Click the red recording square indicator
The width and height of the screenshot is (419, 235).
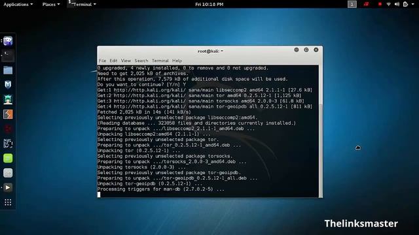(x=380, y=5)
